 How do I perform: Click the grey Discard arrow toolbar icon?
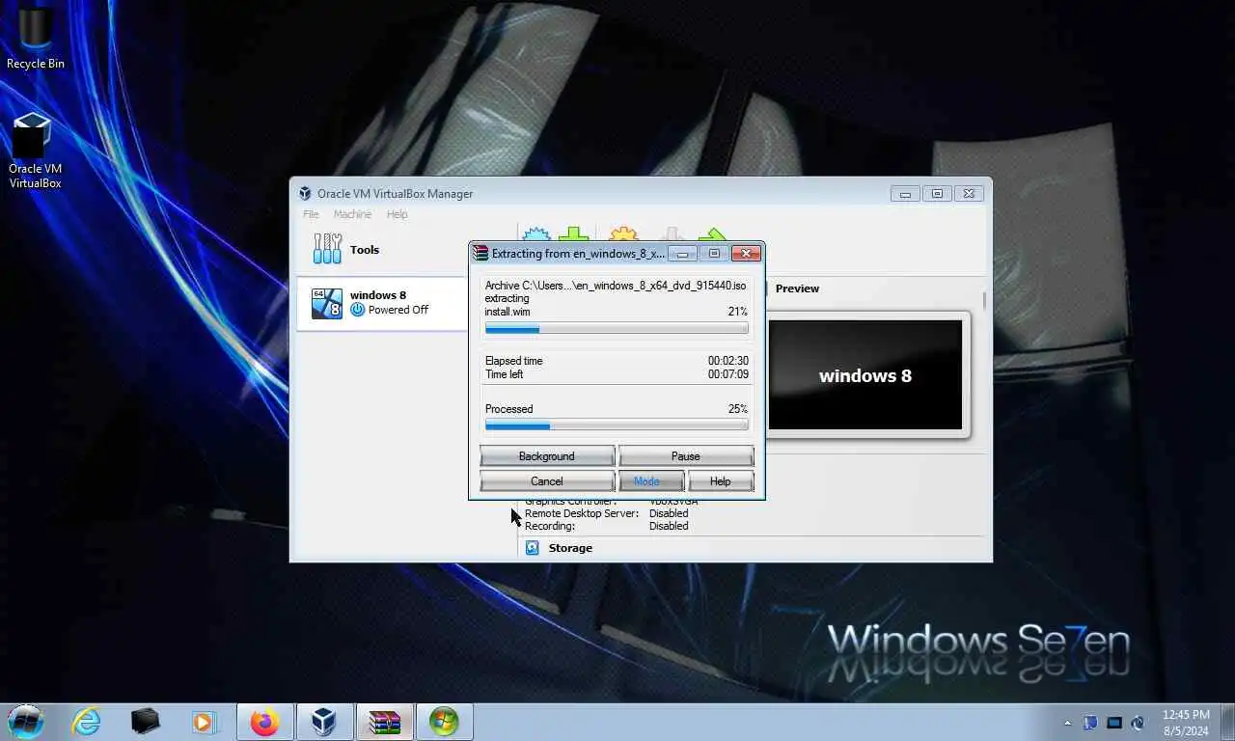pos(672,234)
